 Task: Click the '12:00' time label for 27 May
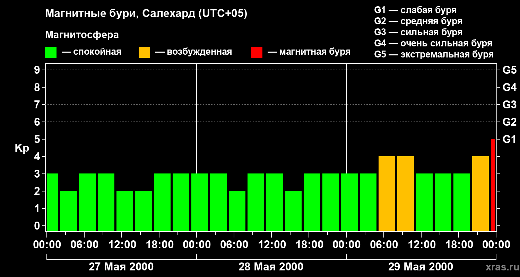[x=122, y=244]
